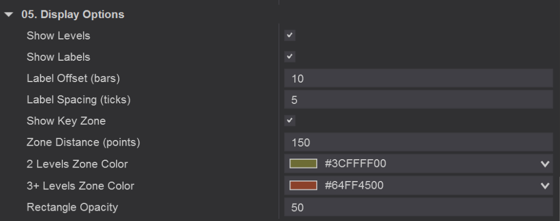Click the Zone Distance (points) label
This screenshot has width=560, height=221.
[84, 142]
